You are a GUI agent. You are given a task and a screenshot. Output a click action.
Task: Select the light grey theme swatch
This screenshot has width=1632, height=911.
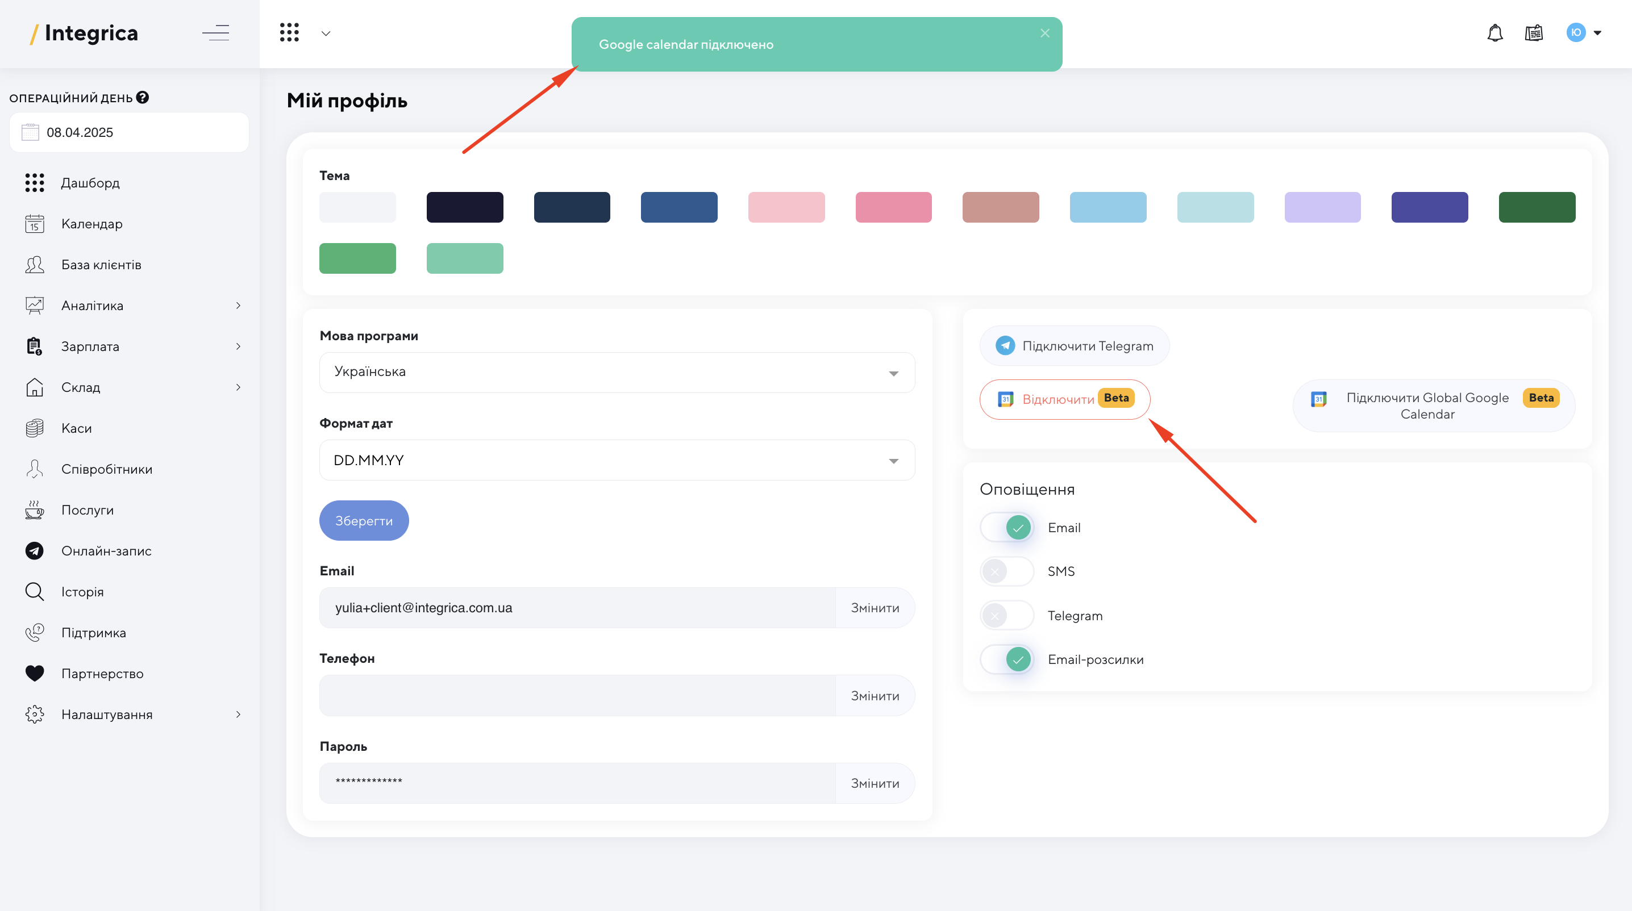357,207
